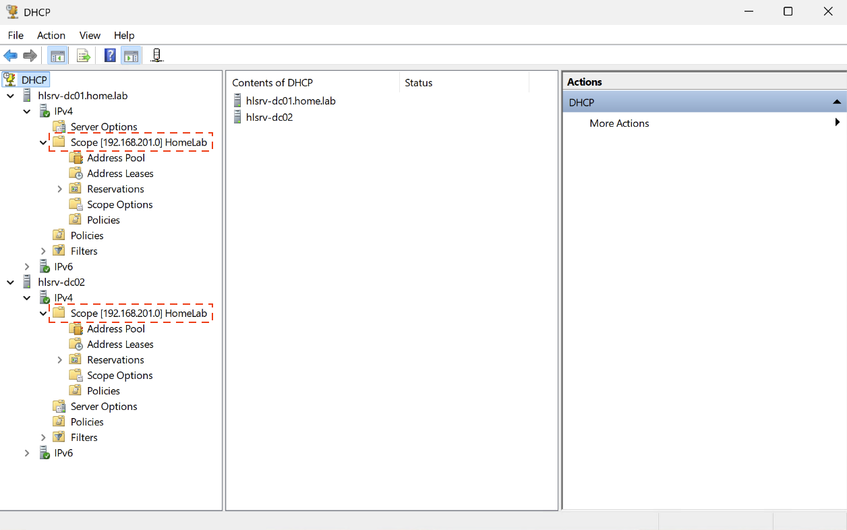Click the blue Back arrow in toolbar
Image resolution: width=847 pixels, height=530 pixels.
click(10, 56)
